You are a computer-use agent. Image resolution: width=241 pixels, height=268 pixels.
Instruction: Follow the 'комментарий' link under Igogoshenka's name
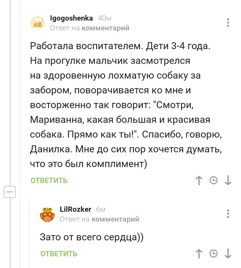pos(105,28)
